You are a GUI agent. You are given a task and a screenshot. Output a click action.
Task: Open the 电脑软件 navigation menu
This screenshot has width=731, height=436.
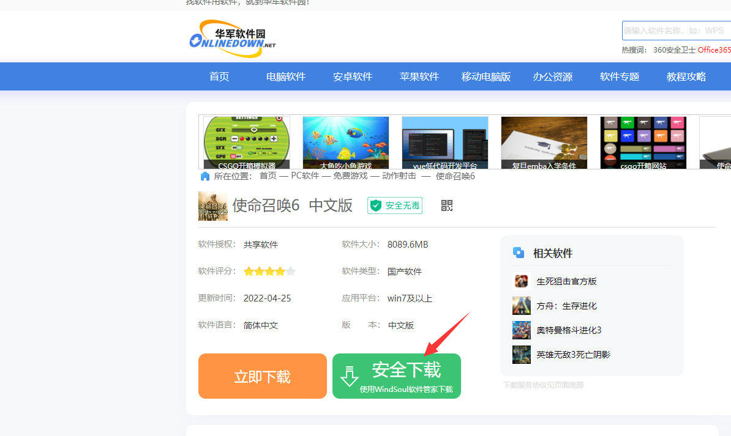pos(285,76)
